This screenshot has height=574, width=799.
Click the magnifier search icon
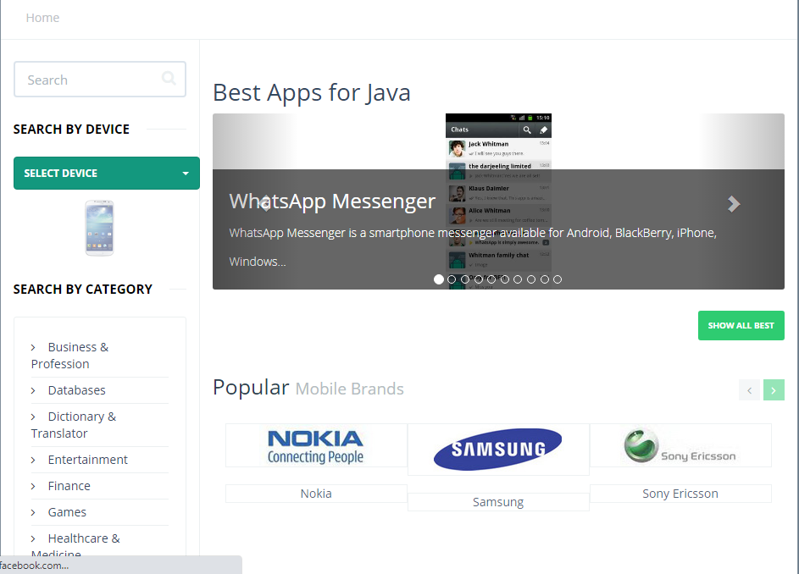pyautogui.click(x=169, y=78)
